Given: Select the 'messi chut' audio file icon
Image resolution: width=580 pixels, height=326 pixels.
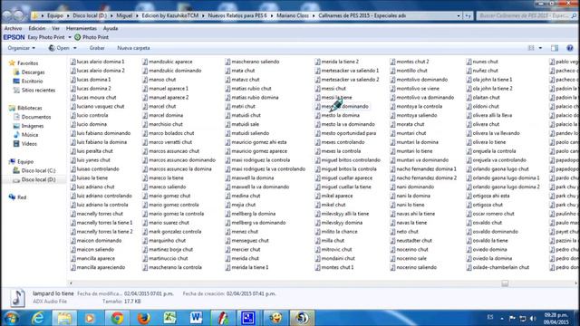Looking at the screenshot, I should [x=317, y=89].
